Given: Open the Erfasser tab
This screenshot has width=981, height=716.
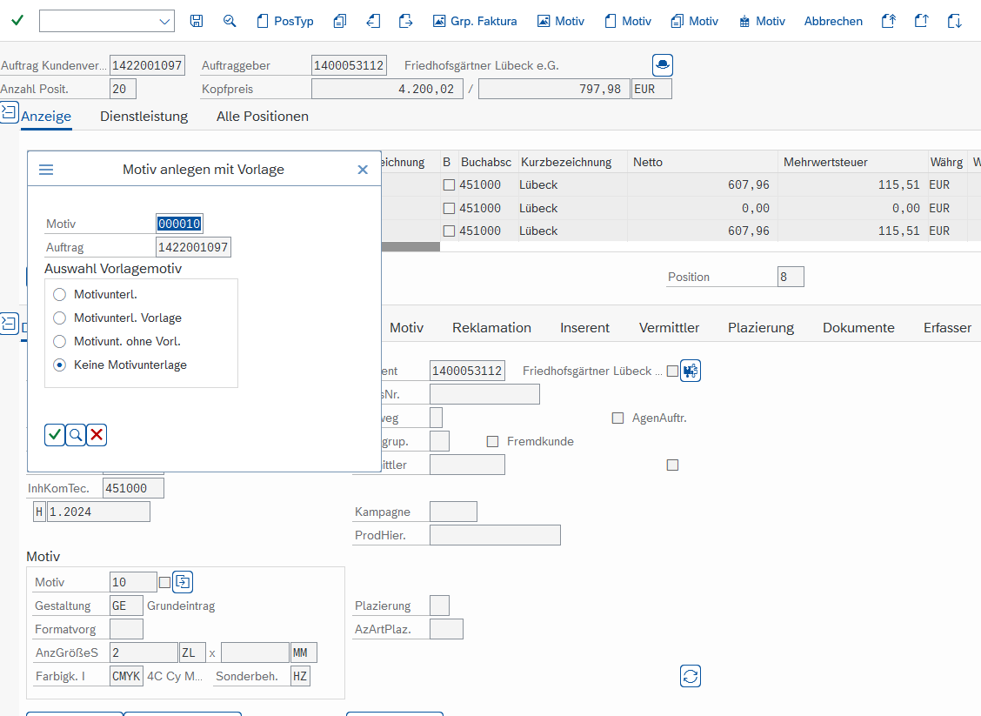Looking at the screenshot, I should pyautogui.click(x=947, y=328).
